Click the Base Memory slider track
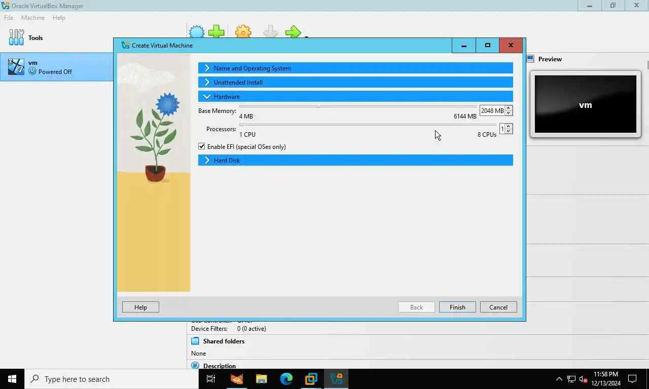Screen dimensions: 649x389 (x=358, y=107)
